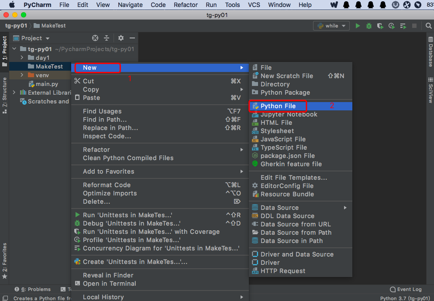Open the Event Log
This screenshot has width=434, height=301.
tap(406, 289)
